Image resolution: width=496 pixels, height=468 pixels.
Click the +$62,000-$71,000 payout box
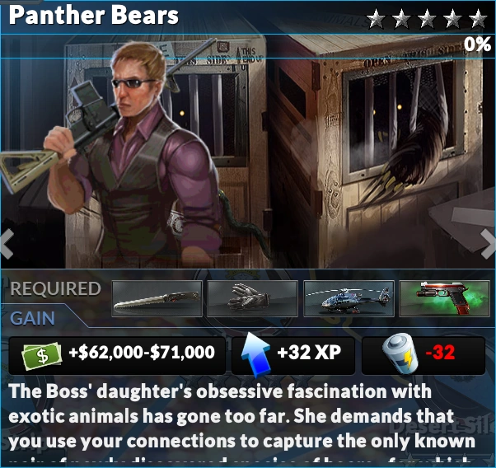117,356
